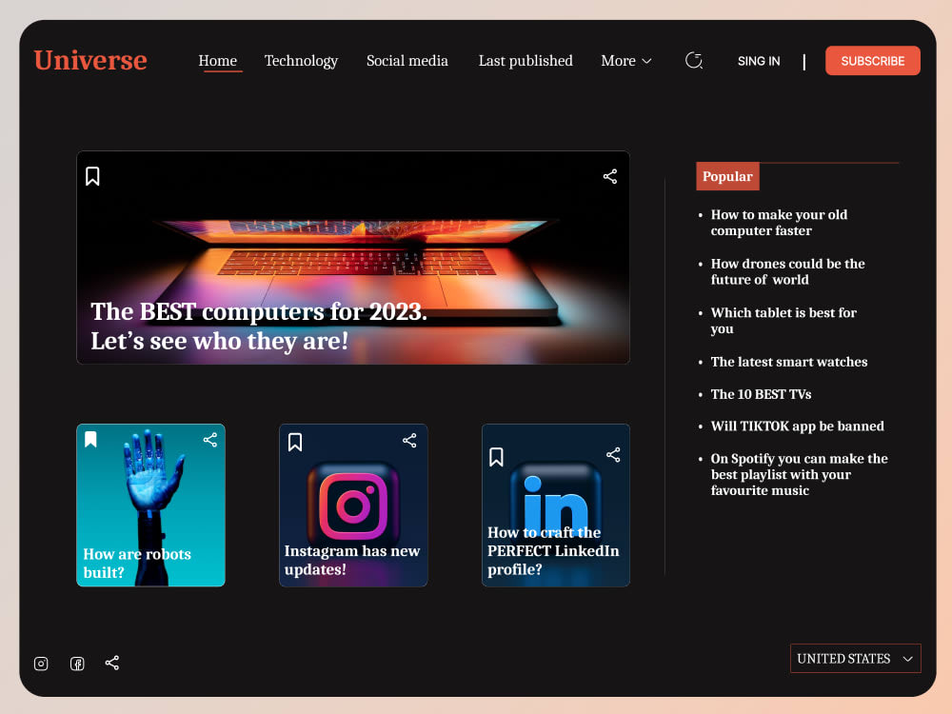Select the Home nav tab
Screen dimensions: 952x714
tap(218, 61)
